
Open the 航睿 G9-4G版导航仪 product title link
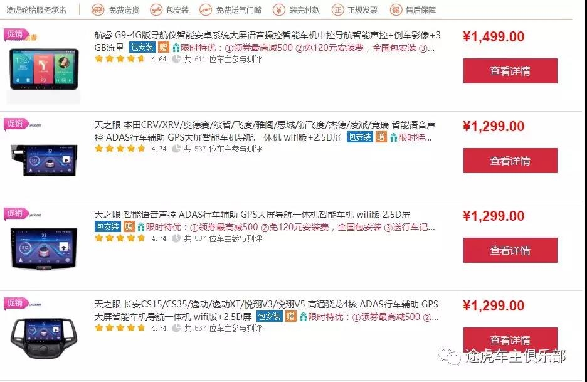(x=267, y=41)
